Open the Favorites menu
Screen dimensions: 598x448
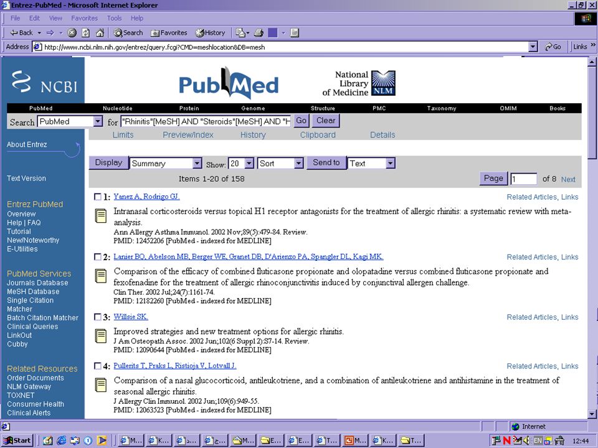point(84,18)
